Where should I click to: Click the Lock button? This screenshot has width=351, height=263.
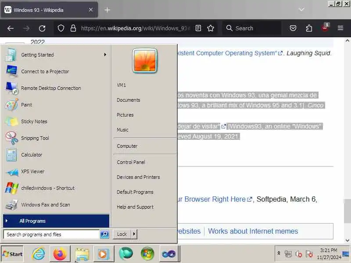point(122,234)
